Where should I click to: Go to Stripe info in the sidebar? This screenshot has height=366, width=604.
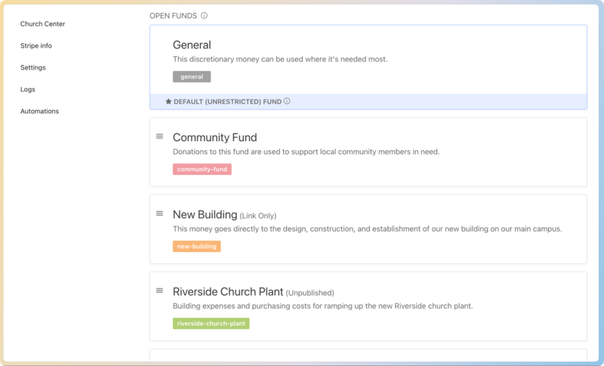coord(36,46)
